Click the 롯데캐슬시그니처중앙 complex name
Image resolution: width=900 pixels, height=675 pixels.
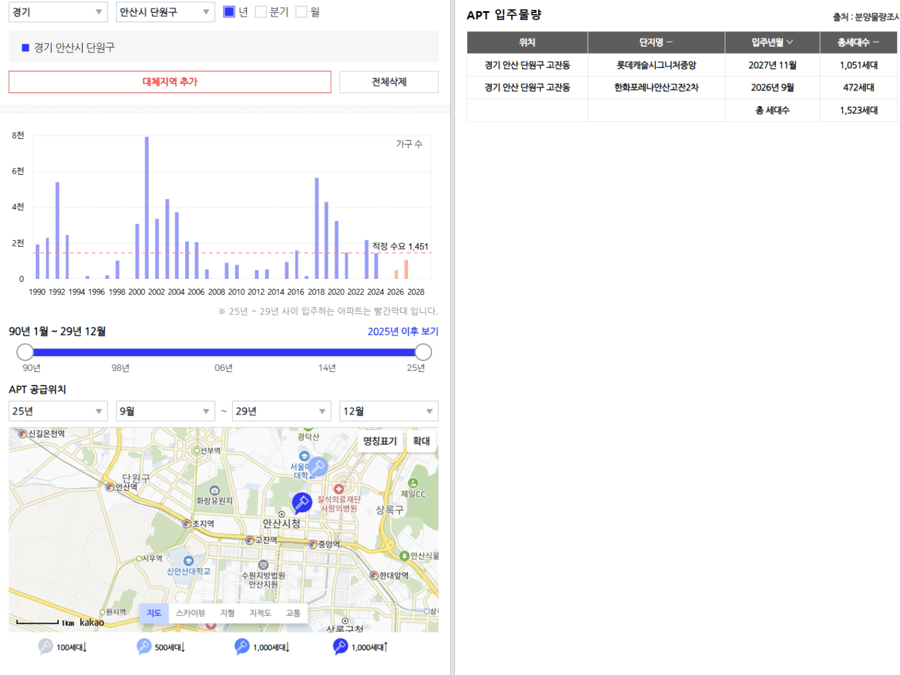click(656, 65)
